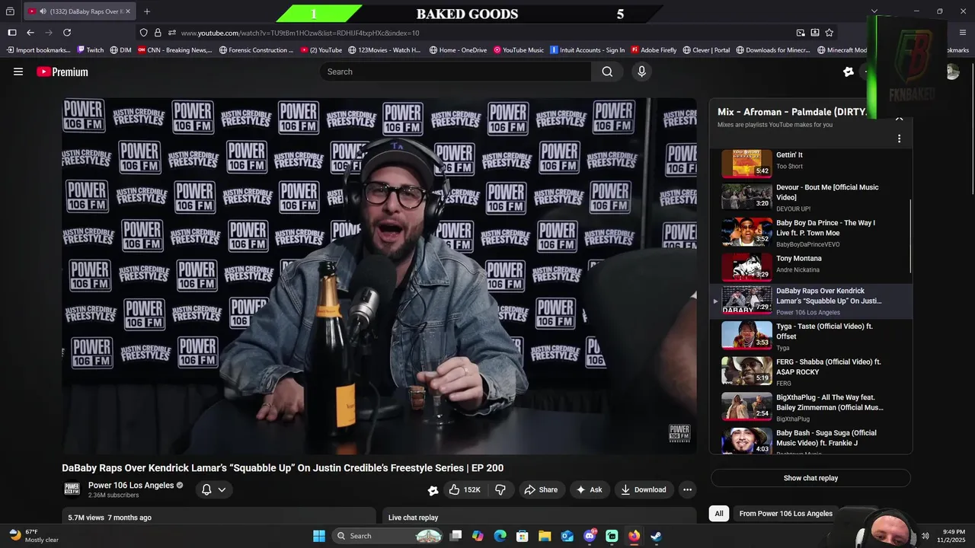Open a new browser tab
975x548 pixels.
pyautogui.click(x=147, y=11)
